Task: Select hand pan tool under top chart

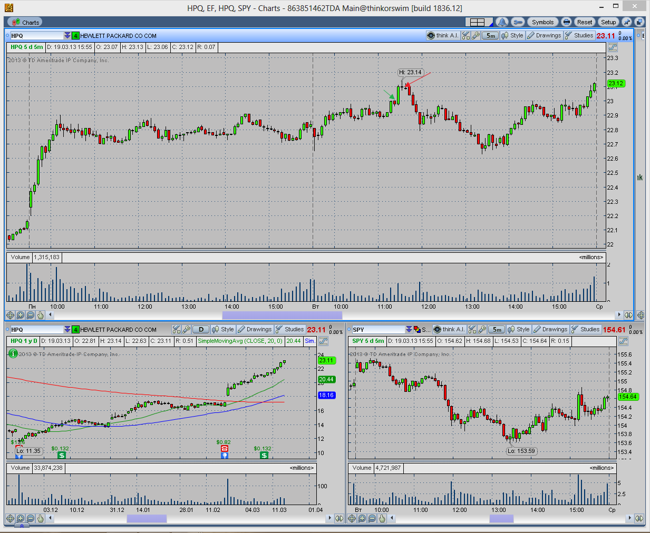Action: point(41,315)
